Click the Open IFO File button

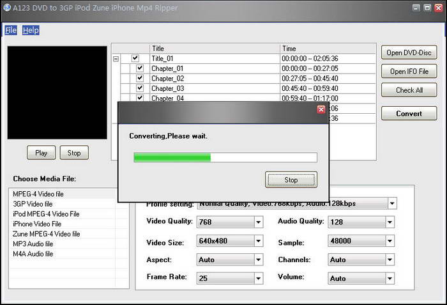pos(409,72)
